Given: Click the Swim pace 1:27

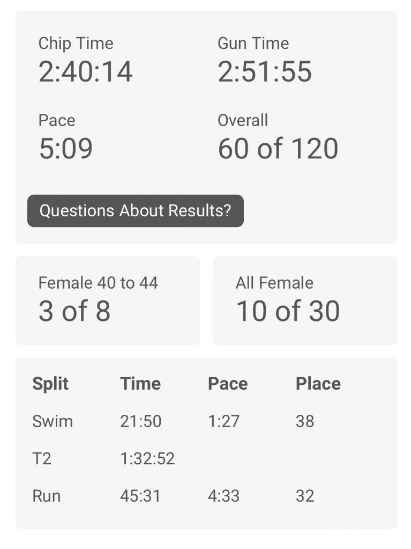Looking at the screenshot, I should (223, 421).
